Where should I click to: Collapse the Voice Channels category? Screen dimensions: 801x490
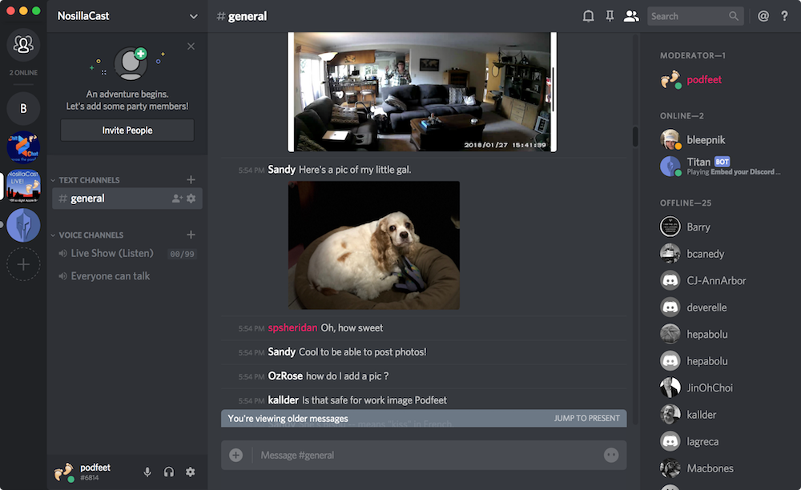(91, 235)
